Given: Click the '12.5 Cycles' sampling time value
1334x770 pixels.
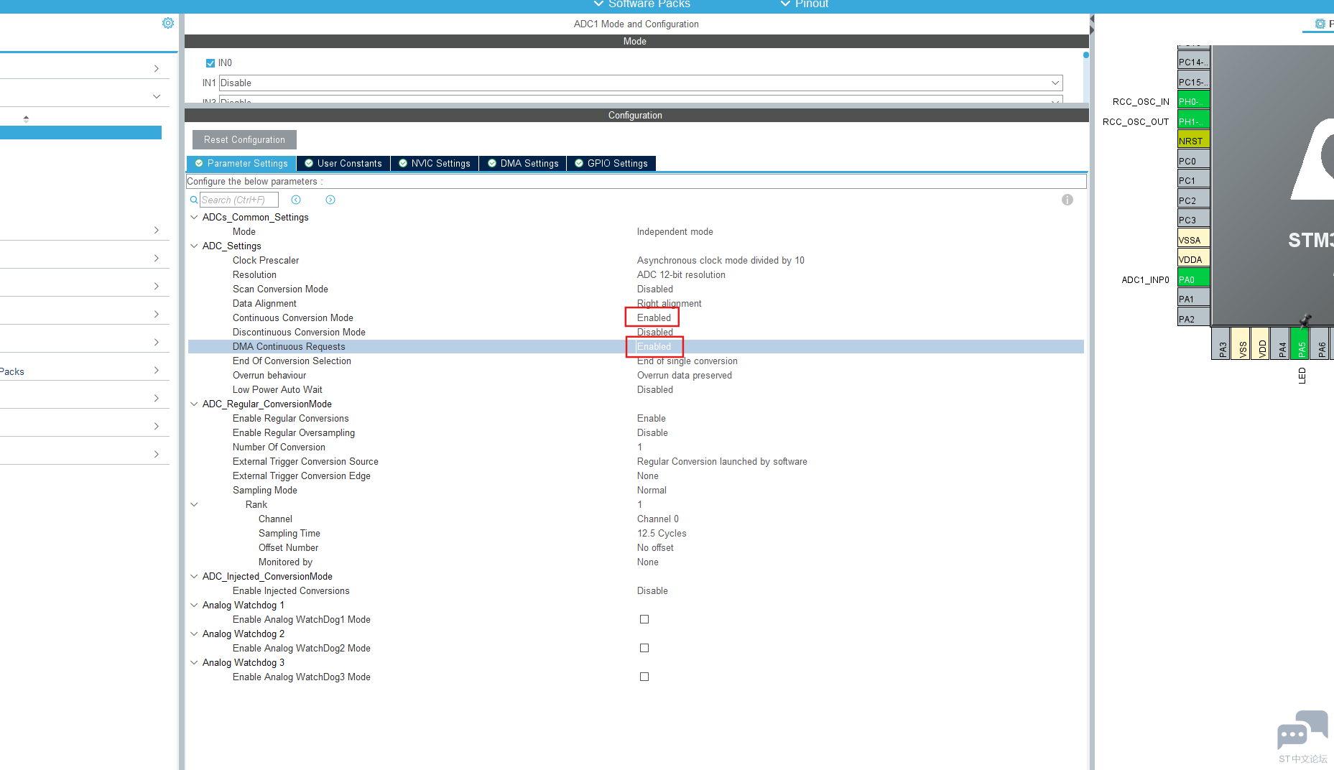Looking at the screenshot, I should [662, 533].
